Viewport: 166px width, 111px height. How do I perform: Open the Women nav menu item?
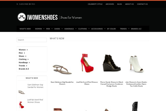coord(38,29)
